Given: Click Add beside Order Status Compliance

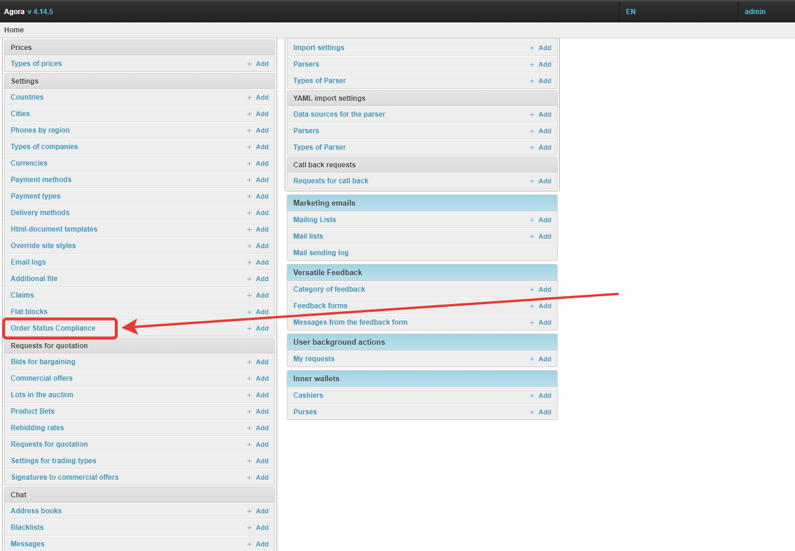Looking at the screenshot, I should (262, 328).
